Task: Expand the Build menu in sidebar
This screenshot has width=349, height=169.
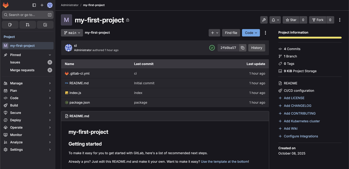Action: click(x=27, y=105)
